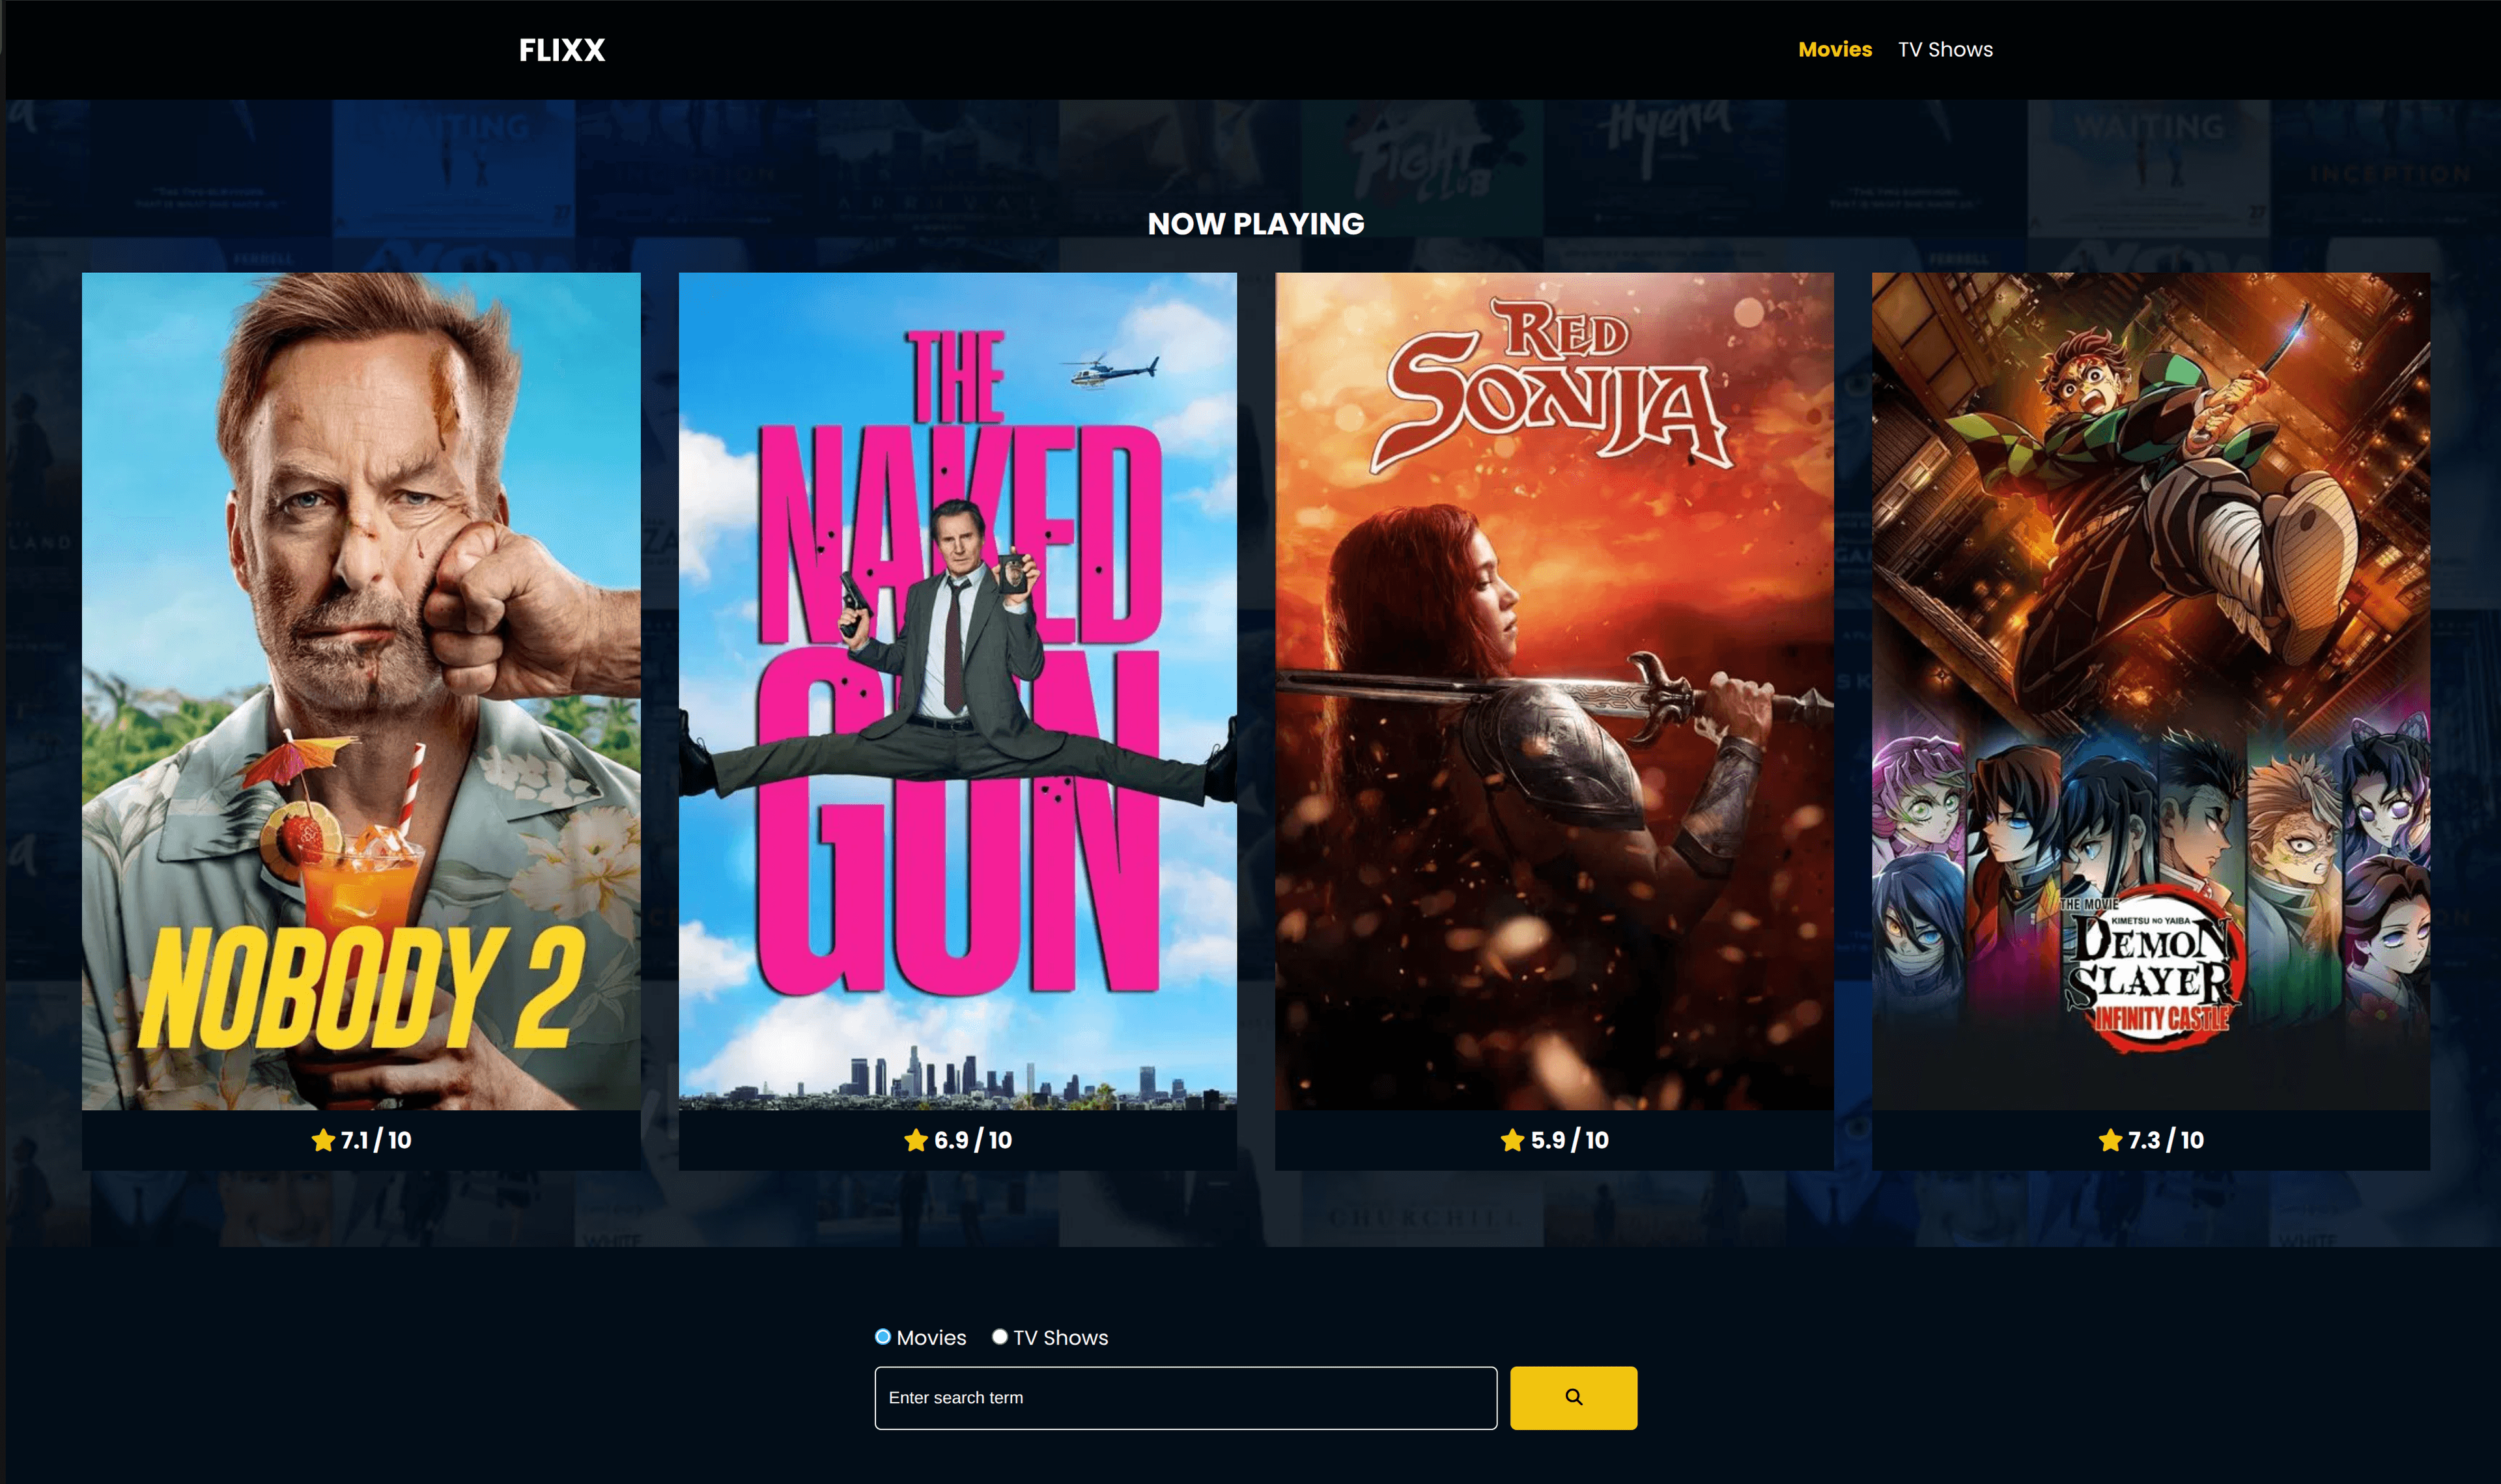2501x1484 pixels.
Task: Click the NOW PLAYING heading
Action: pos(1255,223)
